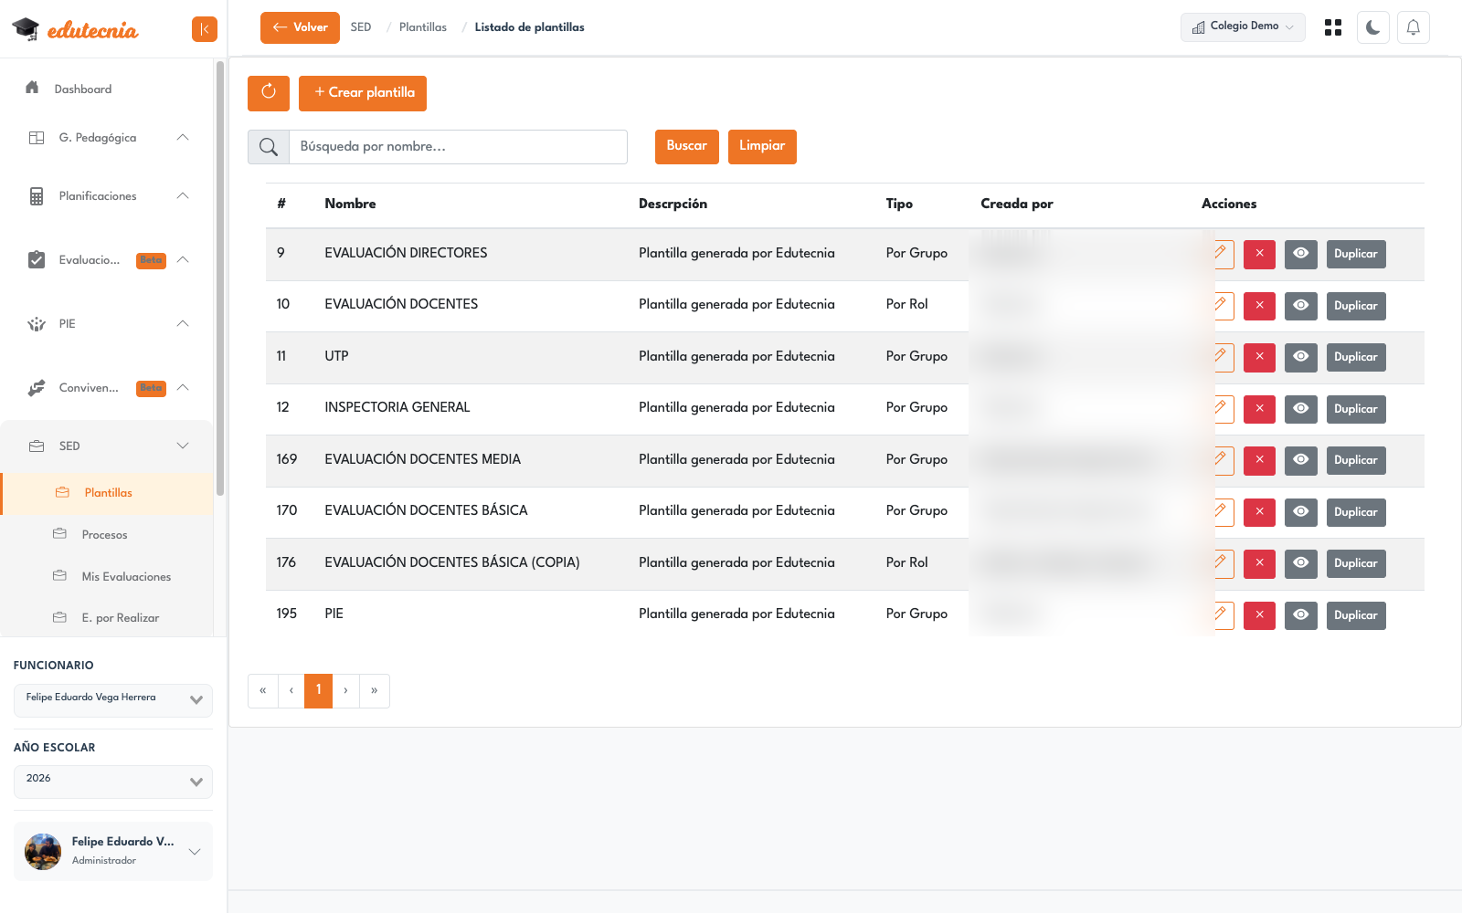Click the Limpiar button
This screenshot has width=1462, height=913.
[x=762, y=147]
